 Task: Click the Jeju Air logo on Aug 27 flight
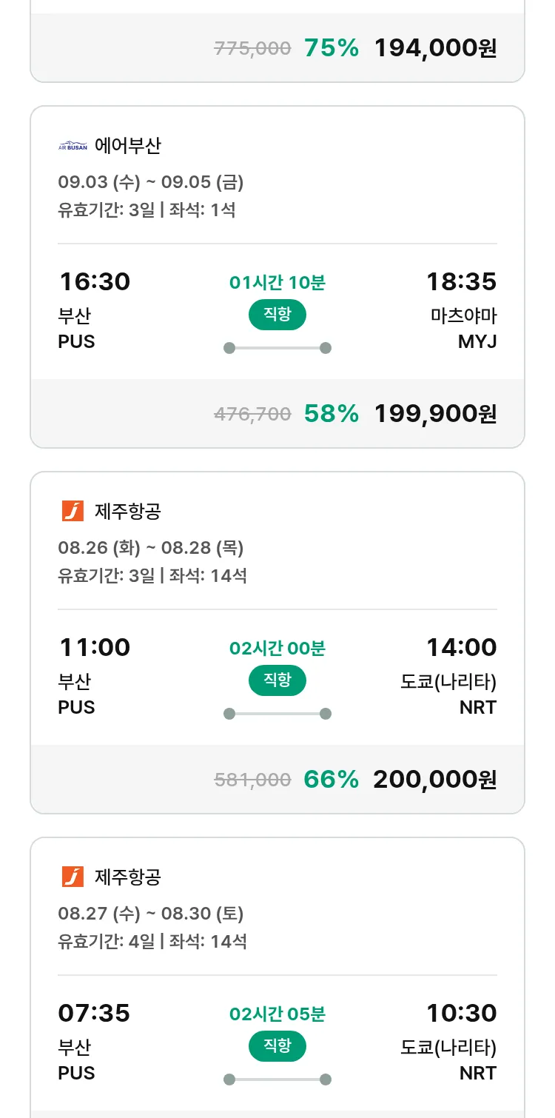73,877
